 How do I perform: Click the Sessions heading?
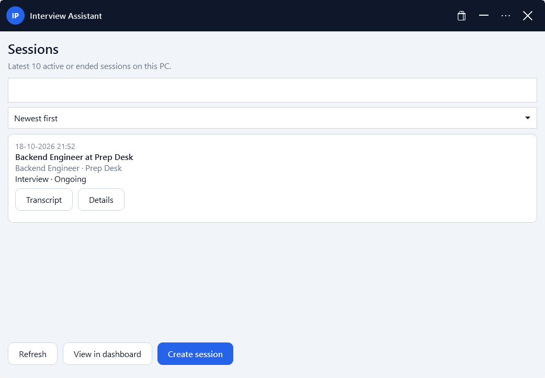[33, 49]
